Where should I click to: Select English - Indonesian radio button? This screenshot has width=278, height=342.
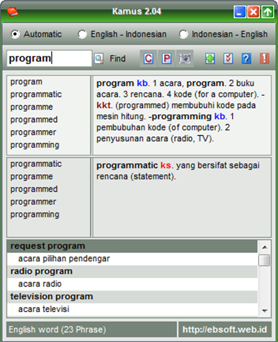[x=82, y=34]
